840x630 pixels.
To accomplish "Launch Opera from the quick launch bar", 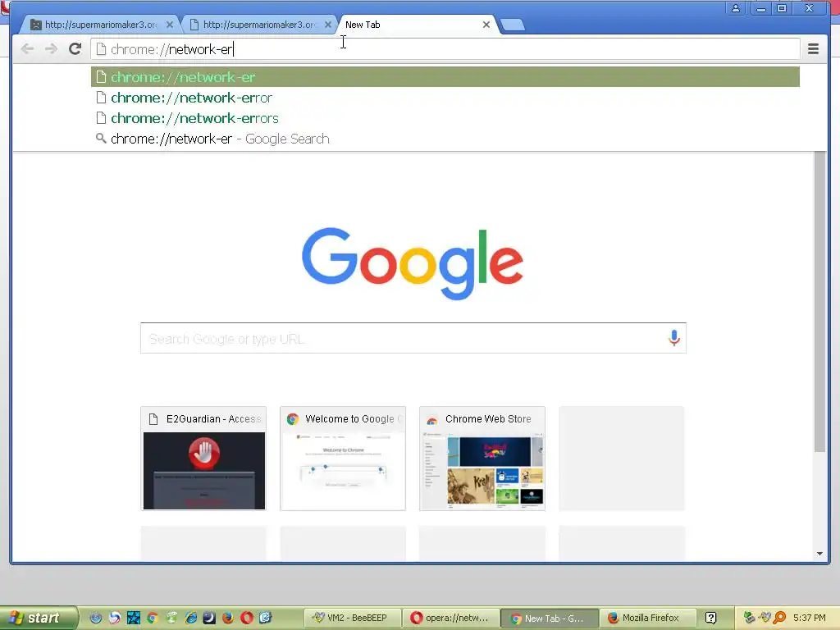I will tap(246, 618).
